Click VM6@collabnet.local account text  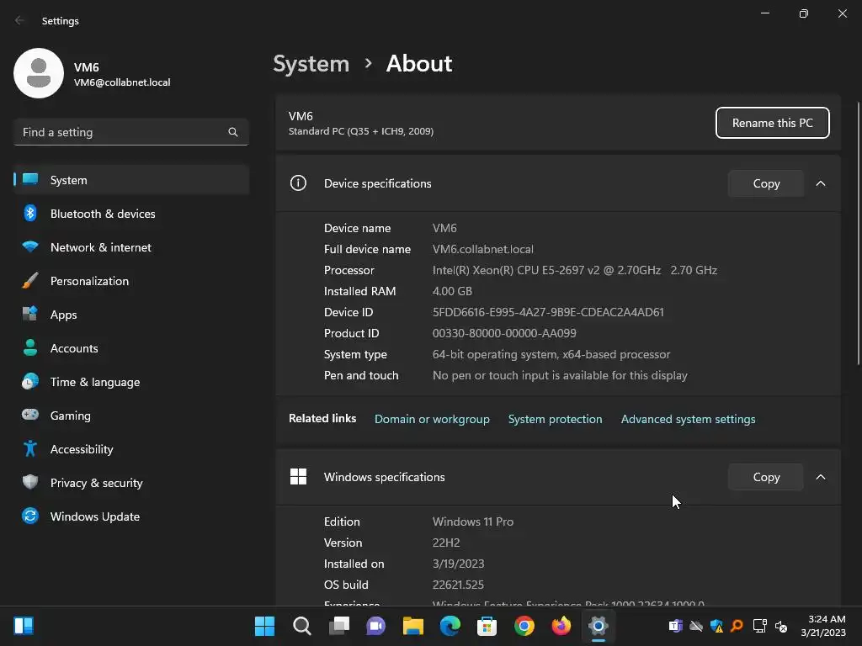pos(122,82)
